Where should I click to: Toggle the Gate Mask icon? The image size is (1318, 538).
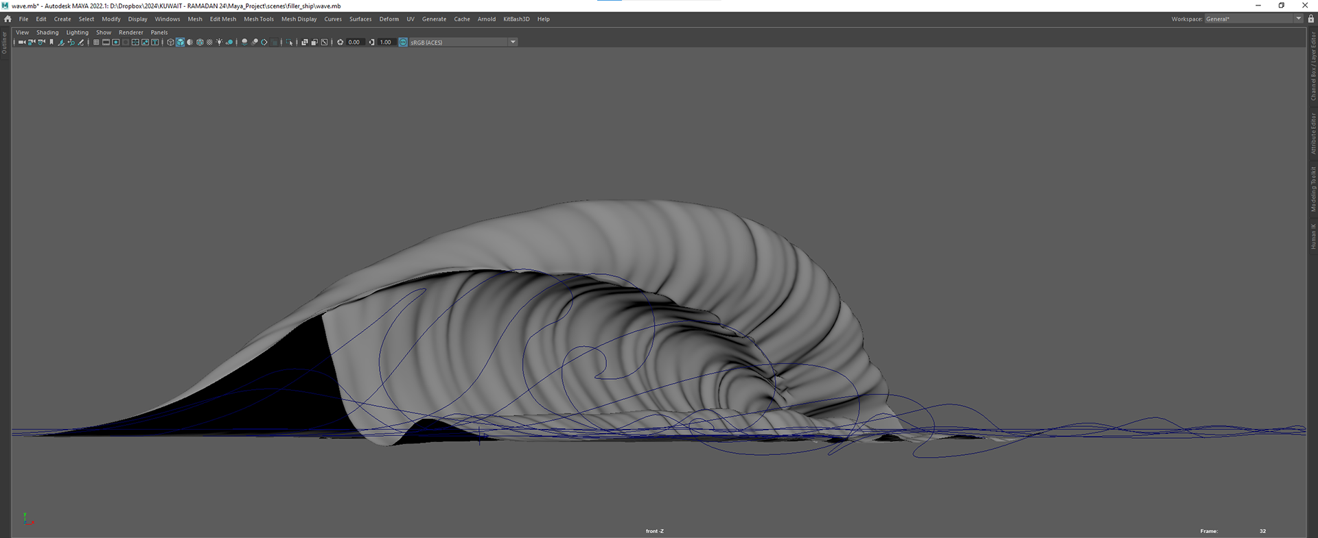click(126, 42)
